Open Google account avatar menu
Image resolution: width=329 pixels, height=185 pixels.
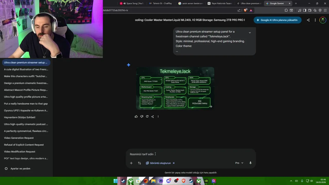click(323, 20)
